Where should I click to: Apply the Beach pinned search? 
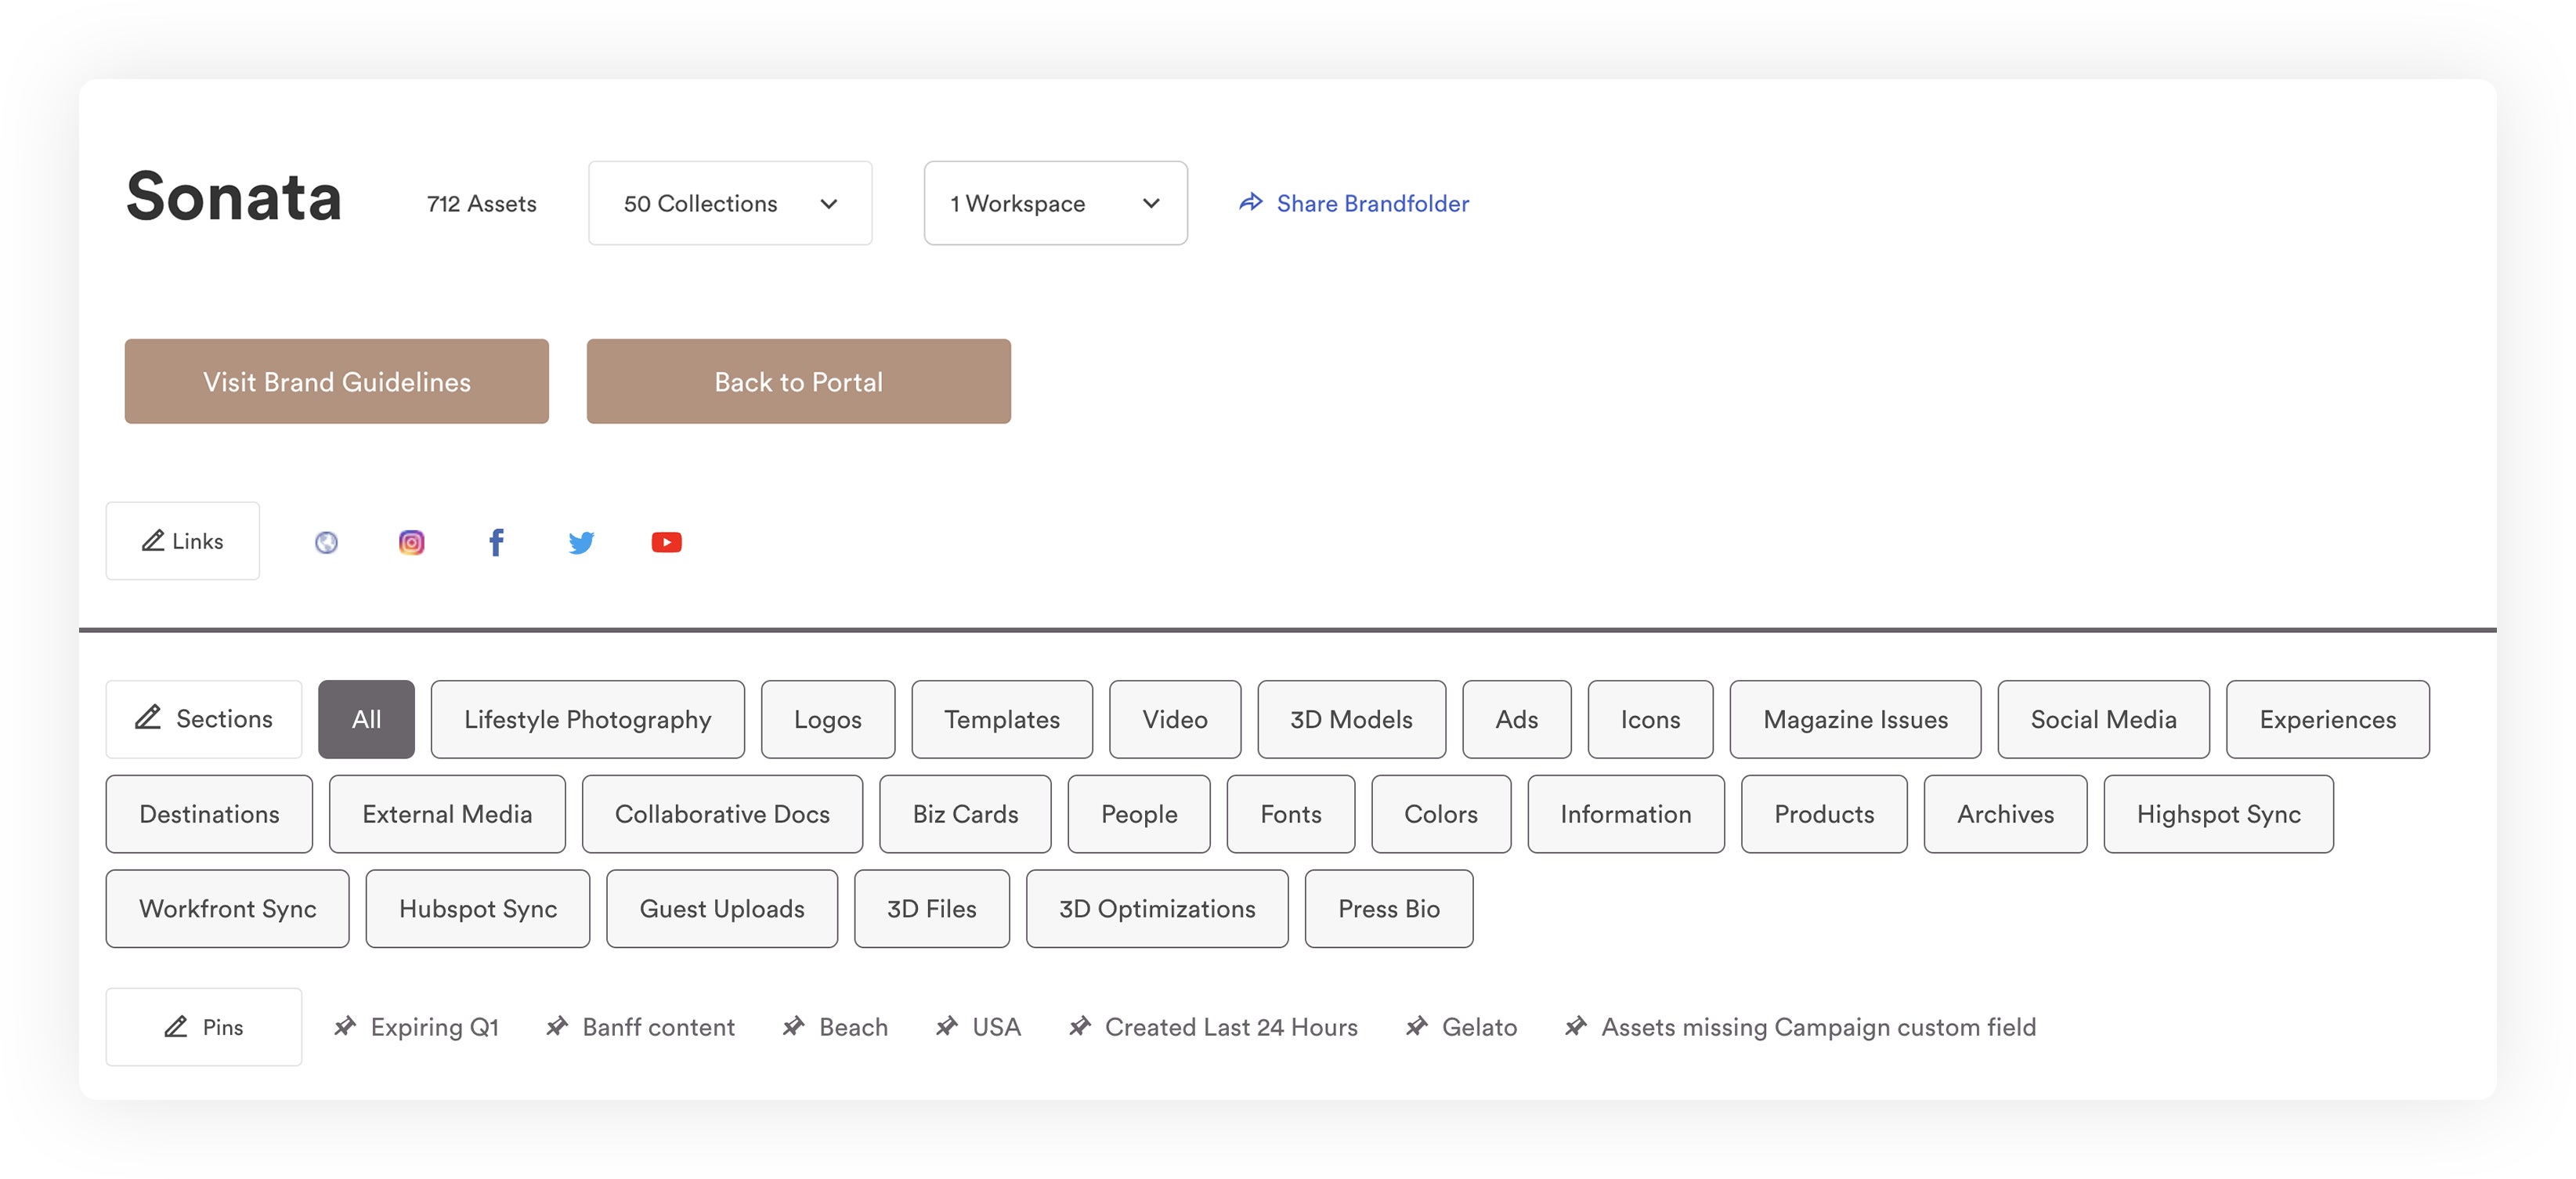pos(853,1027)
